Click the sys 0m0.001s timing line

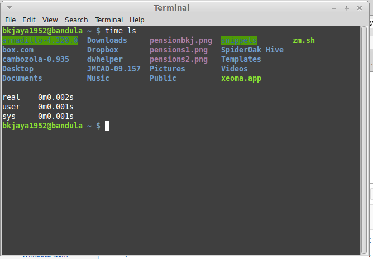coord(38,117)
